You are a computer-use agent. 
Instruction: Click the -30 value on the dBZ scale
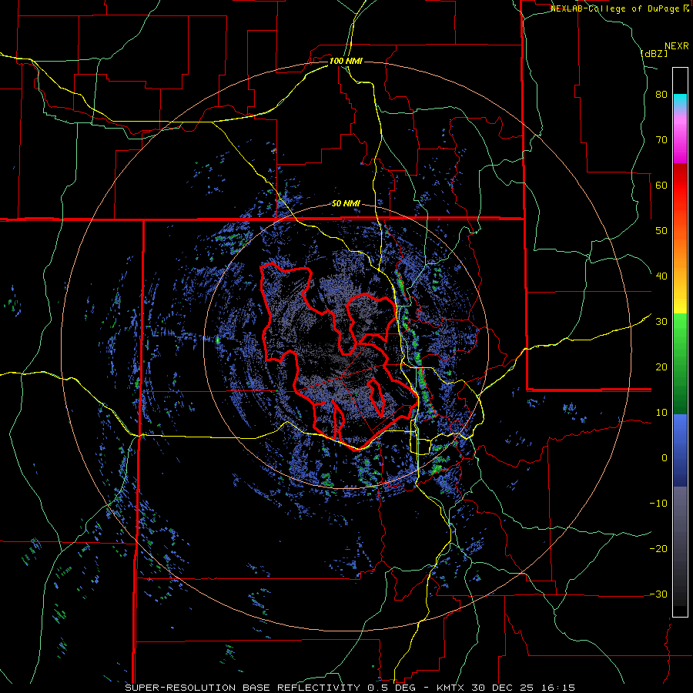(x=658, y=594)
